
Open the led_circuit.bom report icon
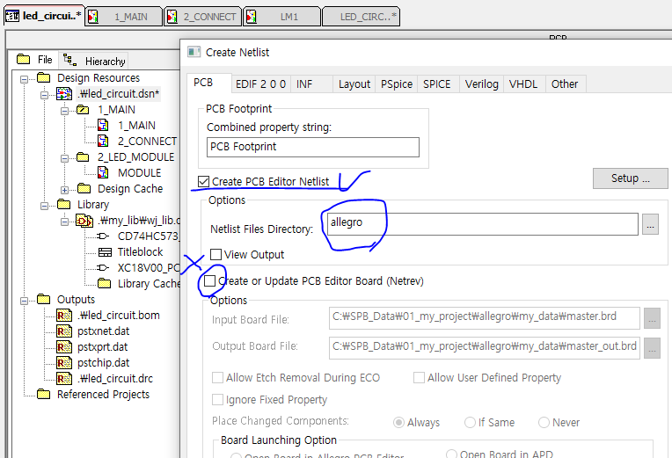[64, 316]
